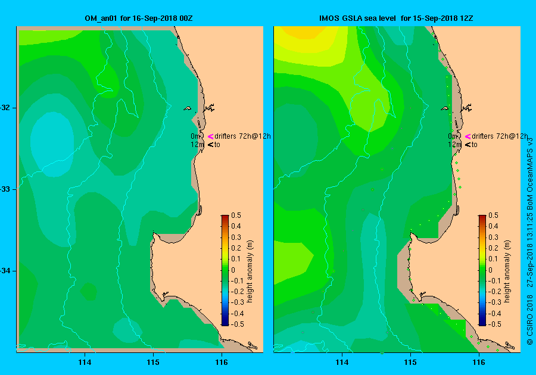
Task: Click the magenta drifter arrow in left map legend
Action: point(211,136)
